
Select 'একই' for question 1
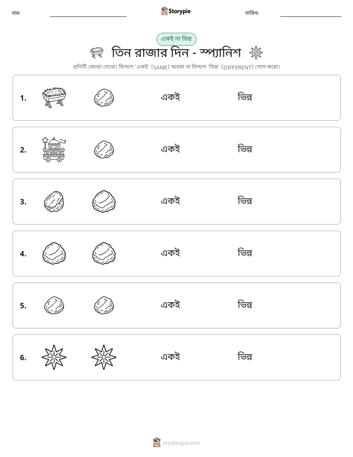[x=171, y=97]
